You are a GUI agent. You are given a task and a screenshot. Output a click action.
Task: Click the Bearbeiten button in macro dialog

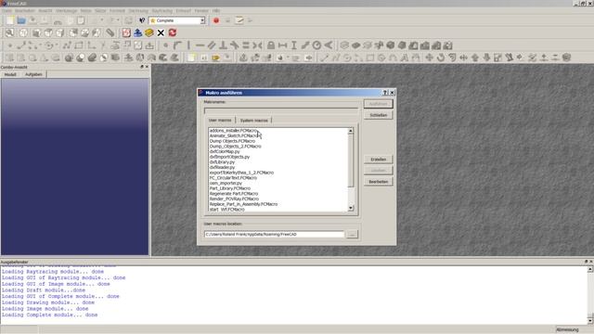(x=379, y=182)
